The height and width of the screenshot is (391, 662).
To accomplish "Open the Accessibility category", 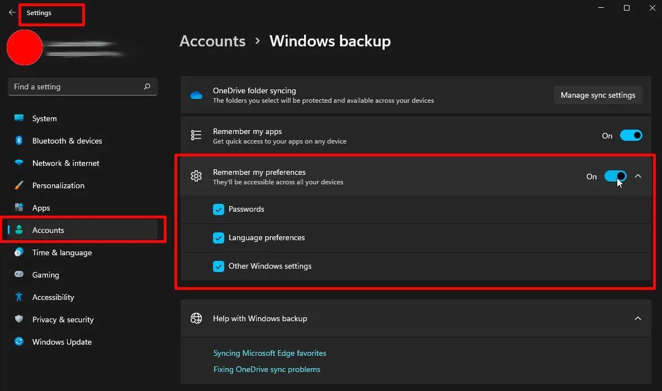I will pyautogui.click(x=83, y=297).
